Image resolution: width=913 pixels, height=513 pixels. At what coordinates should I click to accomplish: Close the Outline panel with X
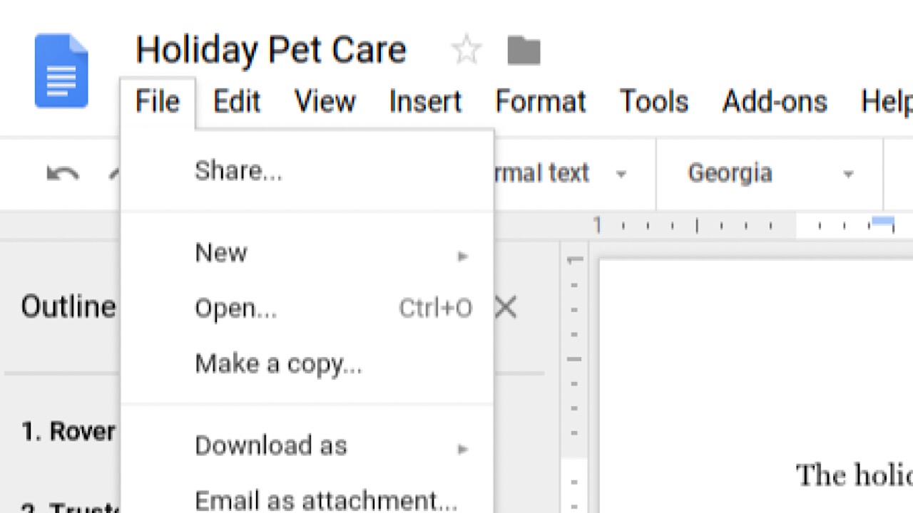pyautogui.click(x=506, y=308)
